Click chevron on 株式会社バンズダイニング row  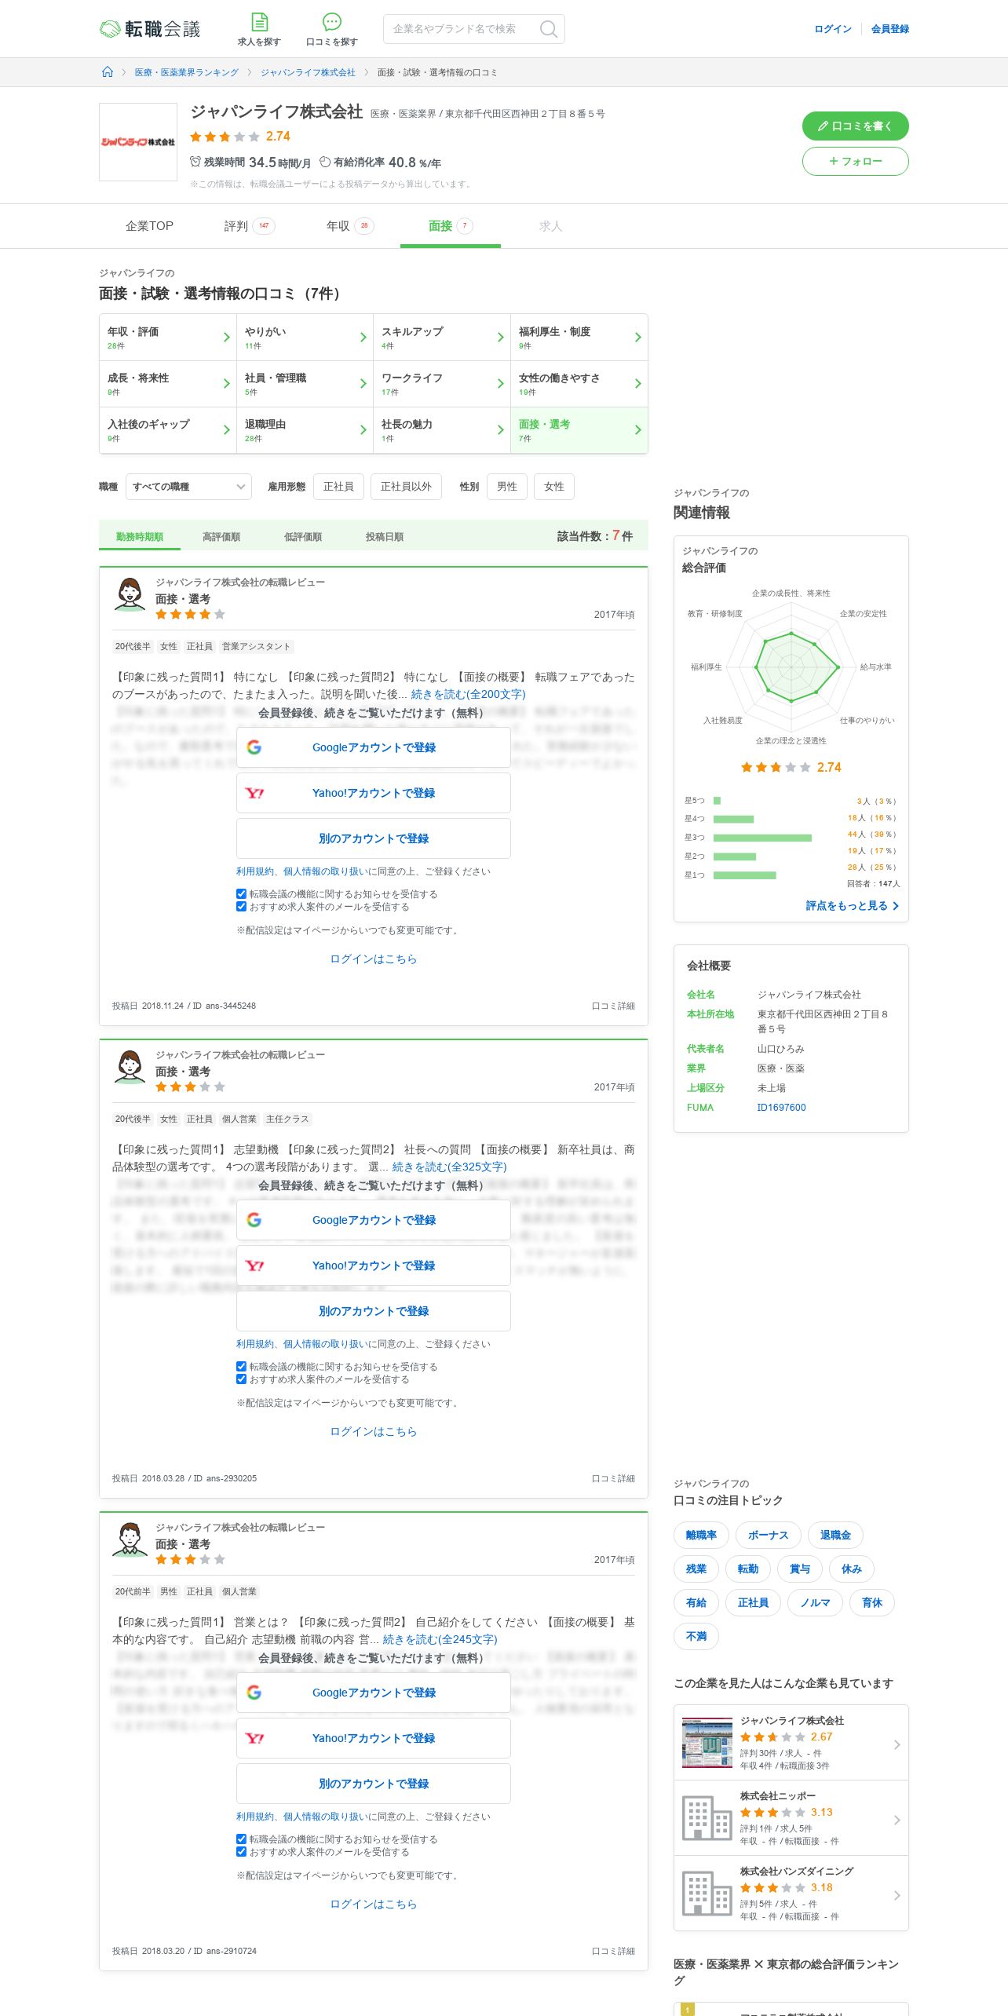[897, 1895]
